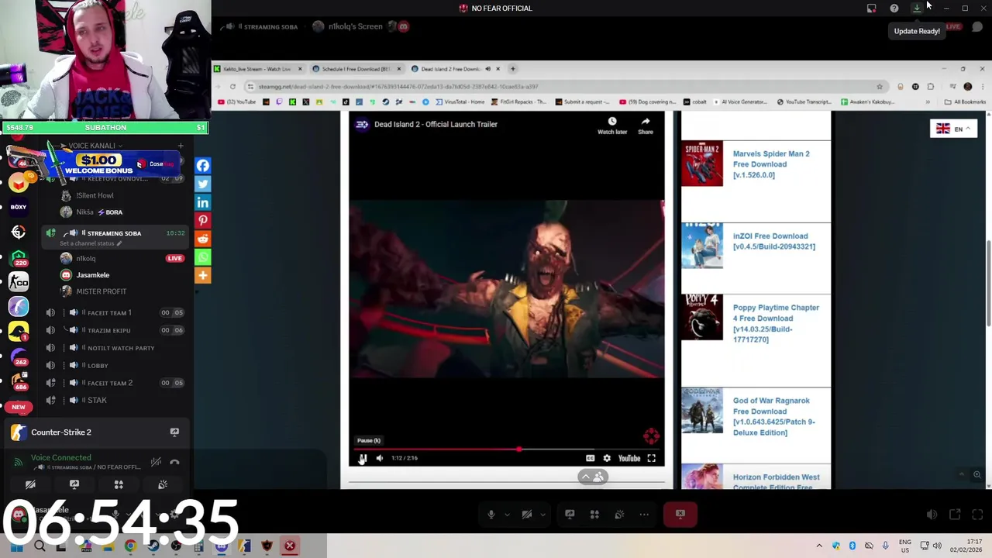The image size is (992, 558).
Task: Seek on the video progress bar
Action: [x=506, y=449]
